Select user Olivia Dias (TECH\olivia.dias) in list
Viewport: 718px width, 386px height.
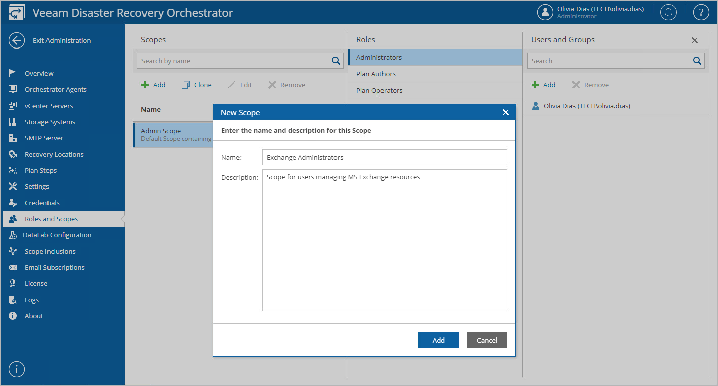coord(616,106)
